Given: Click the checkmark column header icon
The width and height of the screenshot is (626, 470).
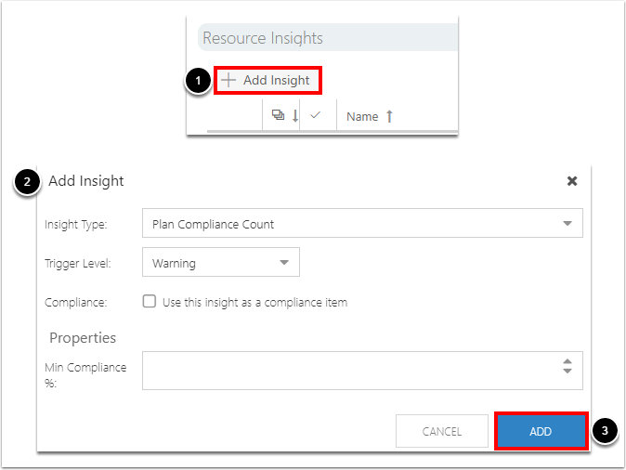Looking at the screenshot, I should point(316,115).
